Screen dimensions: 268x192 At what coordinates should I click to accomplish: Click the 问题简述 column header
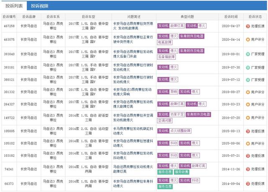(x=134, y=17)
